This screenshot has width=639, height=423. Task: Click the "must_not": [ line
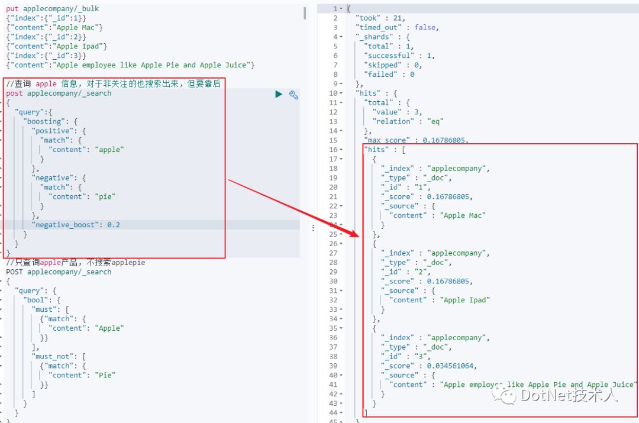tap(59, 357)
